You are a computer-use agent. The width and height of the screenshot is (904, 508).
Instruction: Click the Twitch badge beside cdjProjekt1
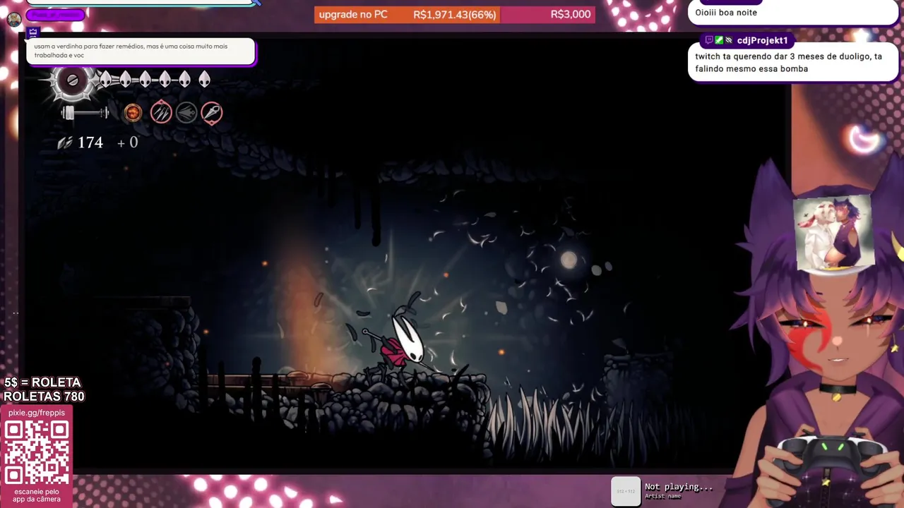pos(709,40)
